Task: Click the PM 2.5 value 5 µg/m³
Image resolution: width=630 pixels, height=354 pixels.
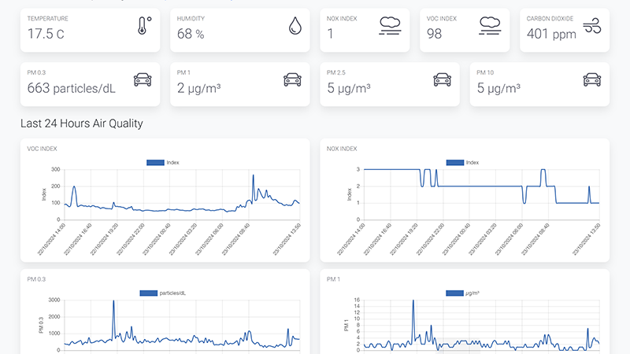Action: tap(349, 88)
